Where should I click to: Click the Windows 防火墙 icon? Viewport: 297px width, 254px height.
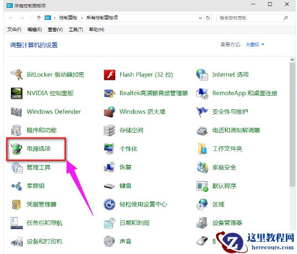[110, 112]
